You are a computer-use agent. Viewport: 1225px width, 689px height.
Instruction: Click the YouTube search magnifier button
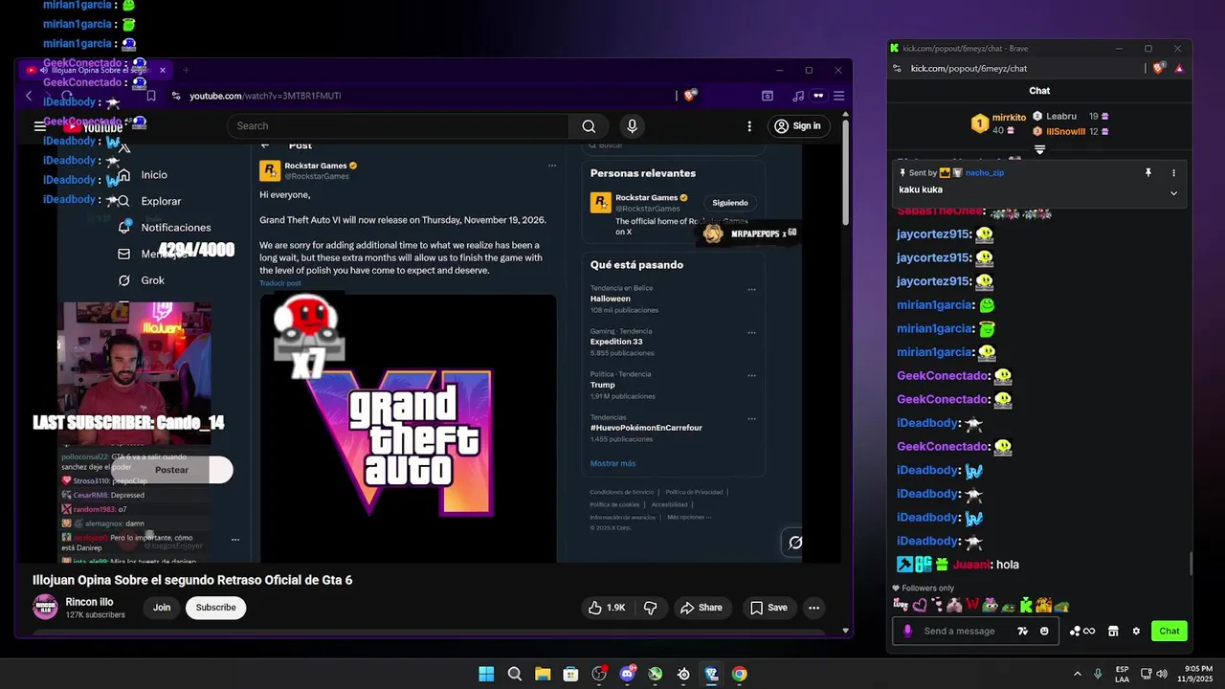click(x=589, y=126)
